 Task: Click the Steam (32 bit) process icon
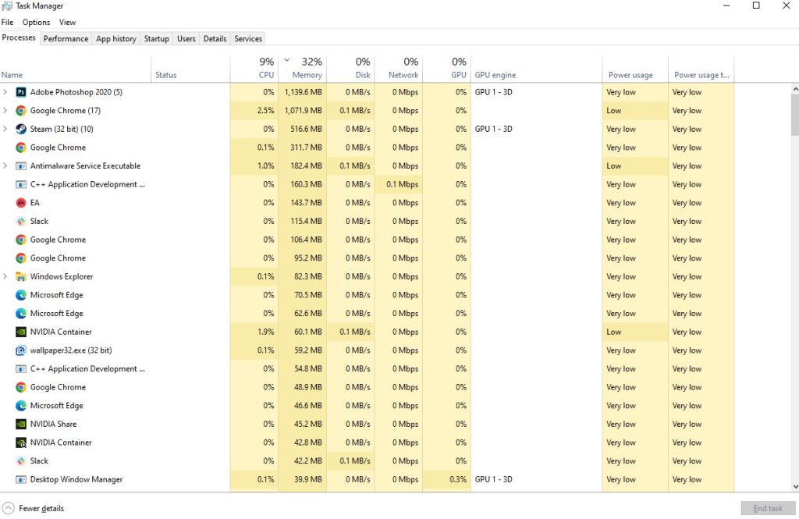pyautogui.click(x=21, y=129)
